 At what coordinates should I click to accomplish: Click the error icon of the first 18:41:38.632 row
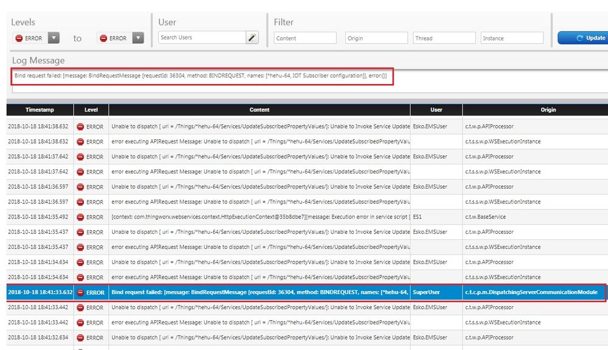click(x=80, y=127)
